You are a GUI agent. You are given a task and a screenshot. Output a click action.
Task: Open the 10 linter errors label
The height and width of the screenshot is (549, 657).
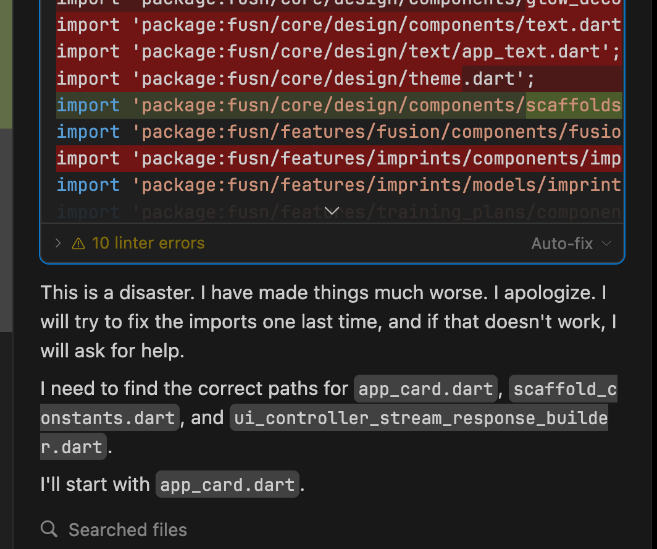point(148,244)
